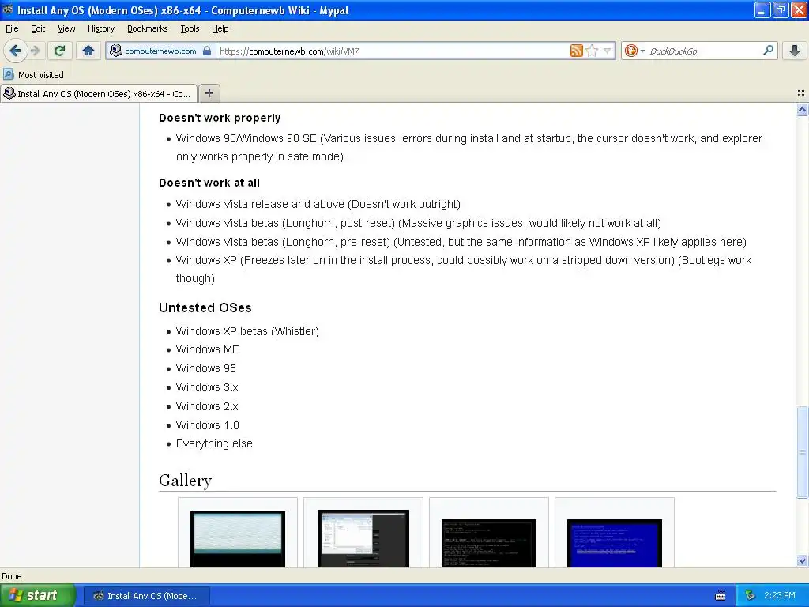This screenshot has height=607, width=809.
Task: Open the blue screen gallery thumbnail
Action: click(614, 543)
